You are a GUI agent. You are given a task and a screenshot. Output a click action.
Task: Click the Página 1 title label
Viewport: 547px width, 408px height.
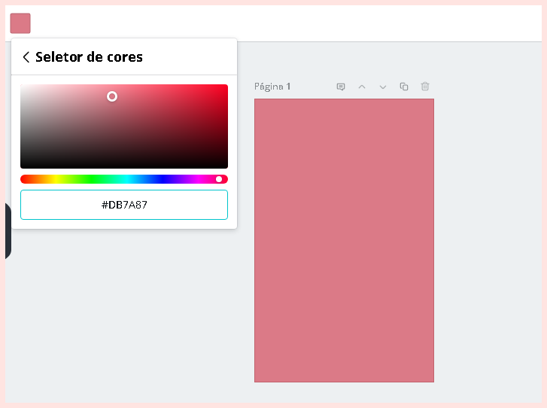click(x=272, y=87)
